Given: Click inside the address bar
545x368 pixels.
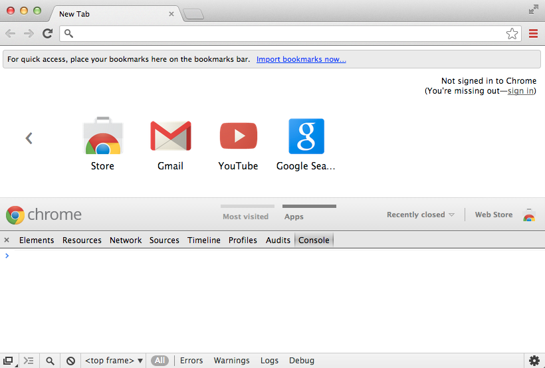Looking at the screenshot, I should 290,34.
